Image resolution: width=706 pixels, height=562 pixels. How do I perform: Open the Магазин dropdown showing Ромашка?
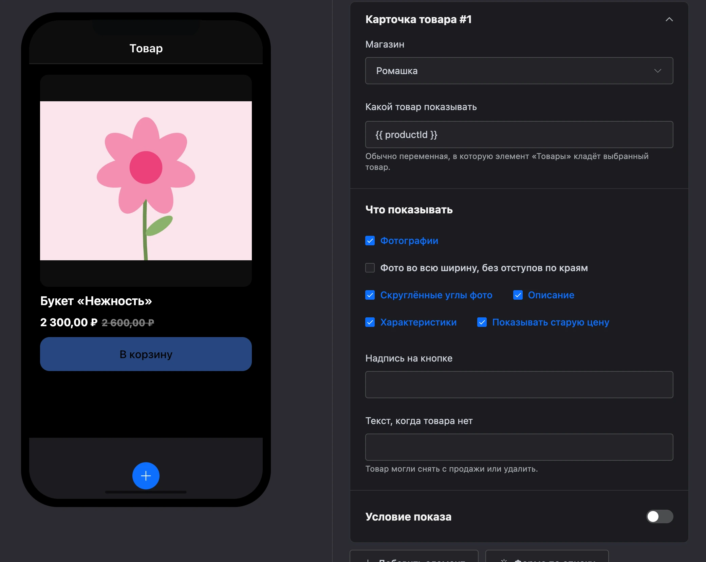point(519,71)
